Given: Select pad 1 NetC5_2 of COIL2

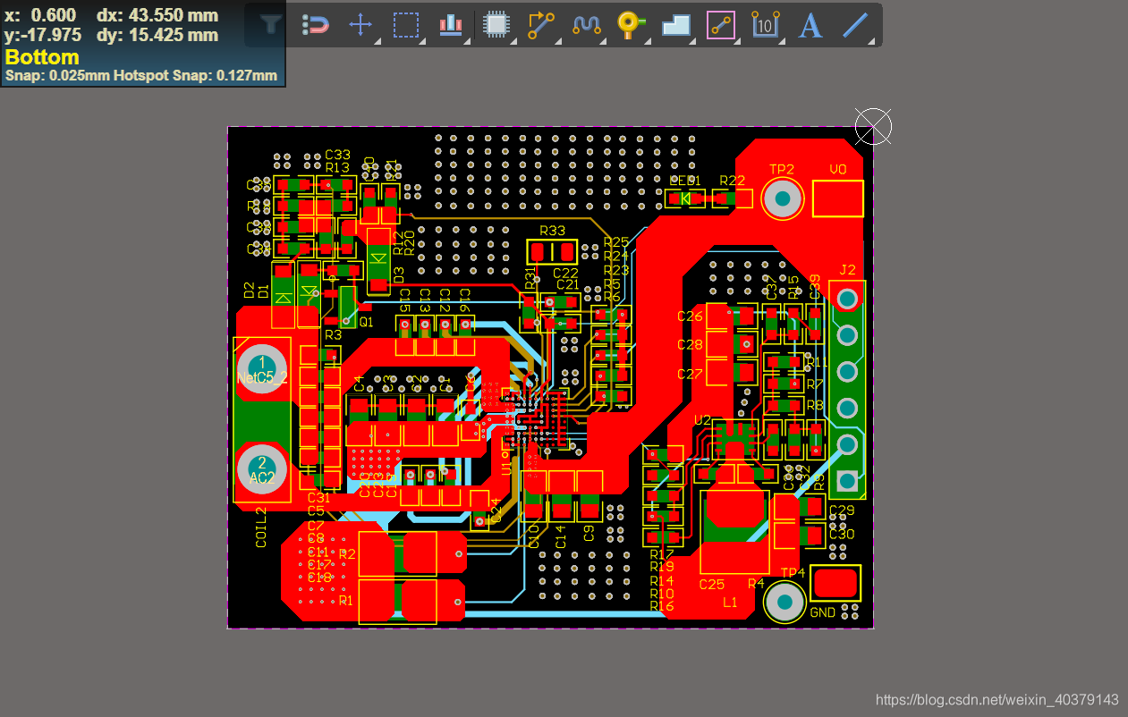Looking at the screenshot, I should pyautogui.click(x=261, y=368).
